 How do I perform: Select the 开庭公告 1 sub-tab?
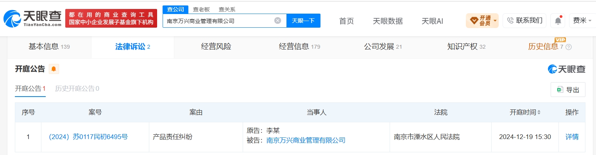pyautogui.click(x=30, y=89)
